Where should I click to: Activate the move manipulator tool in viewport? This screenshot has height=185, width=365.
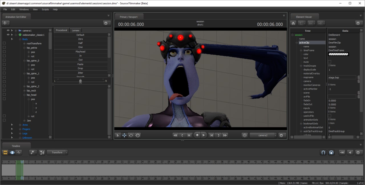[124, 135]
